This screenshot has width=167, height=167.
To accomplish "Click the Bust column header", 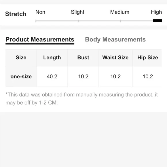I will (x=83, y=58).
